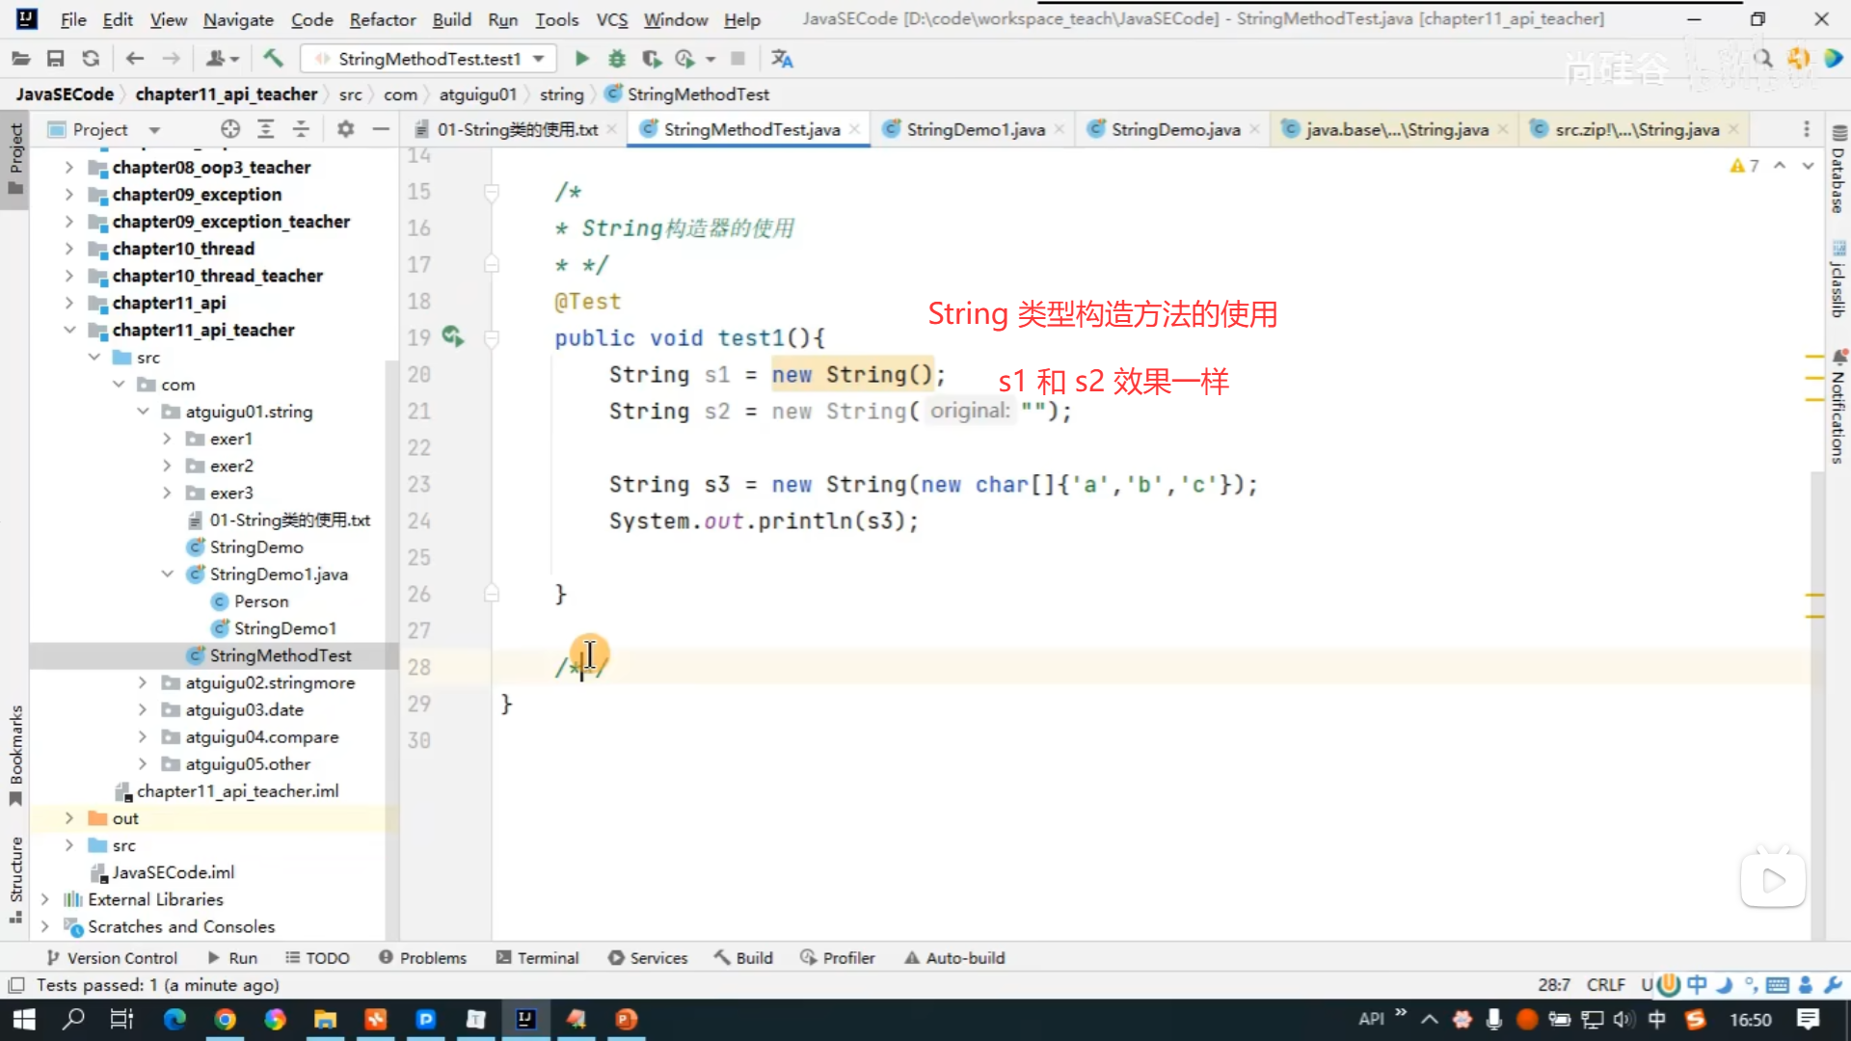The height and width of the screenshot is (1041, 1851).
Task: Collapse the chapter11_api_teacher module
Action: 69,330
